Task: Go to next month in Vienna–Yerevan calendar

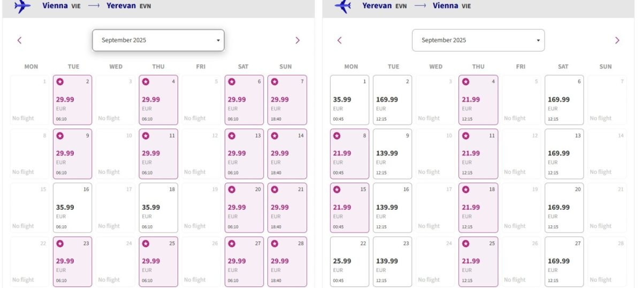Action: click(297, 40)
